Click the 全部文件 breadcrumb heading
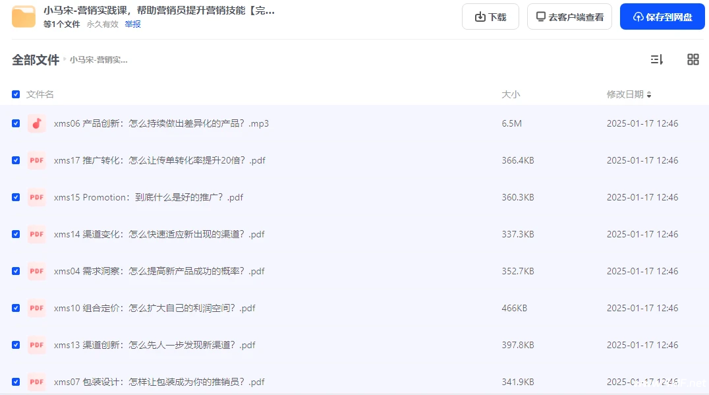The width and height of the screenshot is (709, 395). [35, 59]
